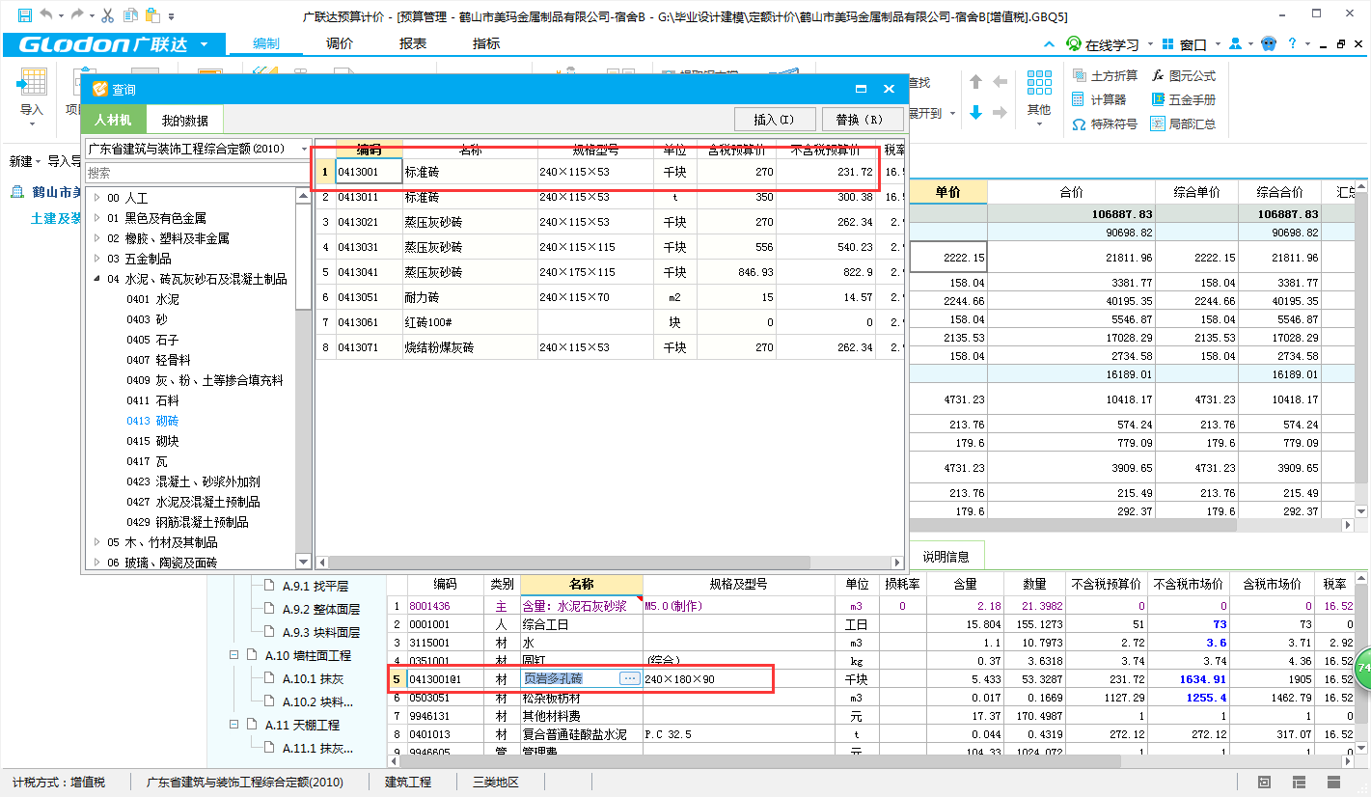
Task: Open the Glodon广联达 logo dropdown
Action: point(203,44)
